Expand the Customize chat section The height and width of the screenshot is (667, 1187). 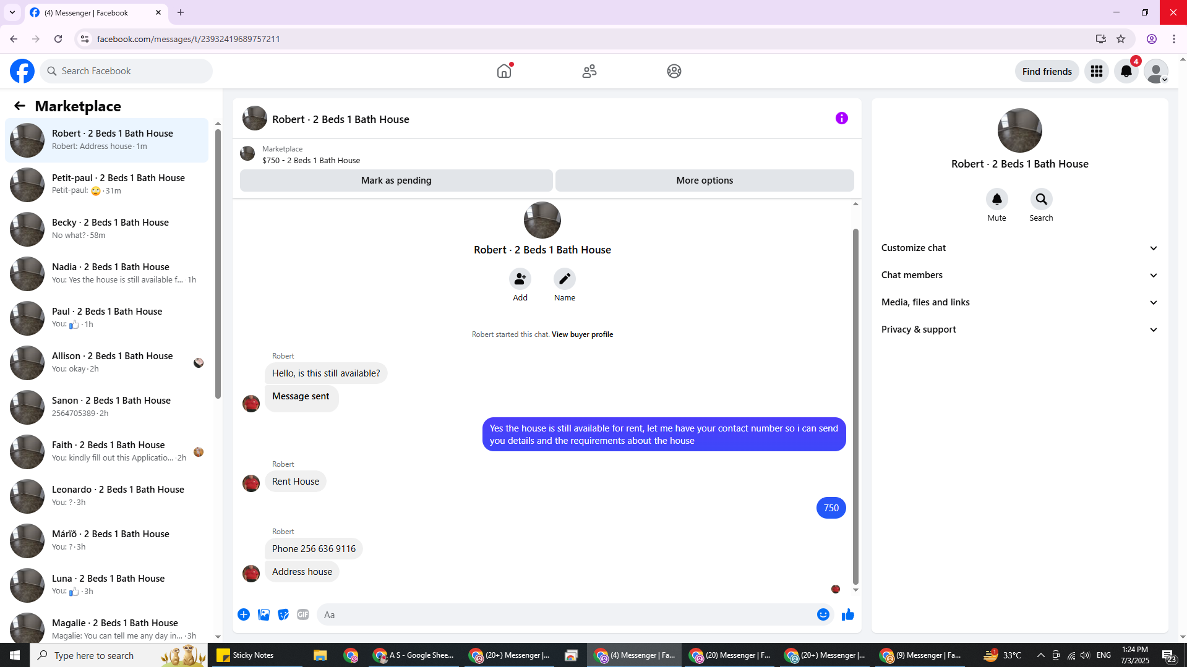[x=1019, y=248]
